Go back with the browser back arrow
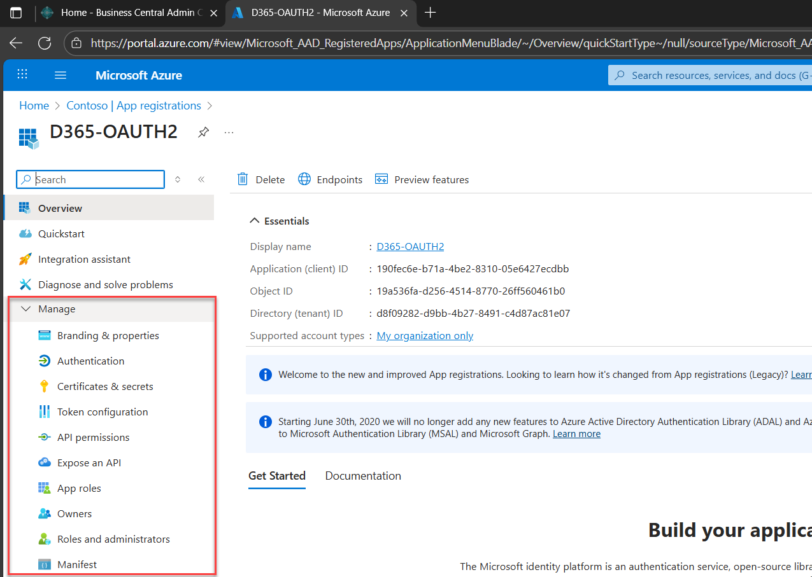Viewport: 812px width, 577px height. (x=16, y=43)
